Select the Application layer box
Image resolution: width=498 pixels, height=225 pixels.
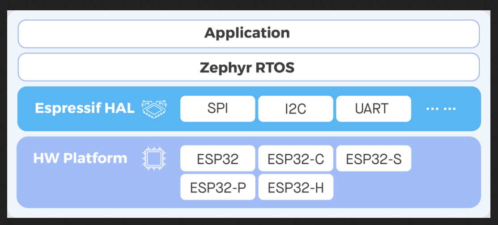click(x=248, y=34)
